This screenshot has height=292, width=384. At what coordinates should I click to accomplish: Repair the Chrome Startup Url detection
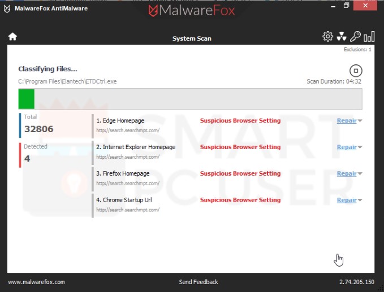tap(347, 200)
